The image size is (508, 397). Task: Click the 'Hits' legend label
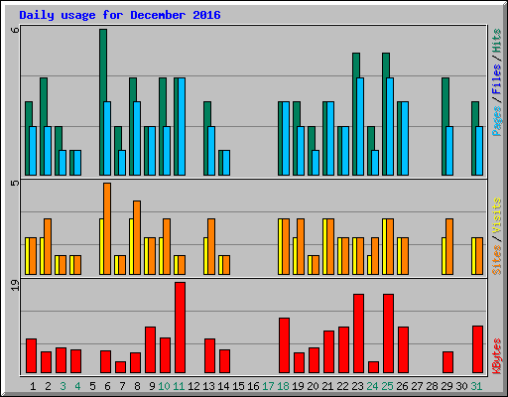[x=497, y=41]
